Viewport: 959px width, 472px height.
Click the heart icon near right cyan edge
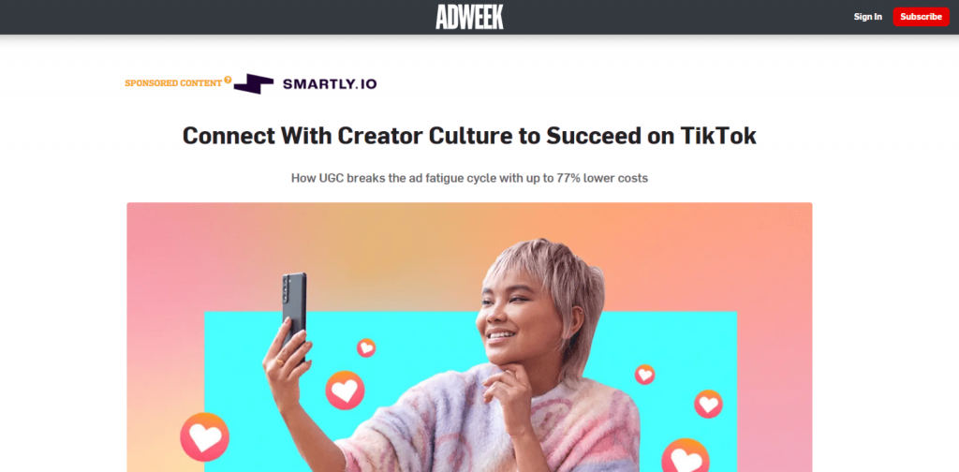click(x=708, y=405)
